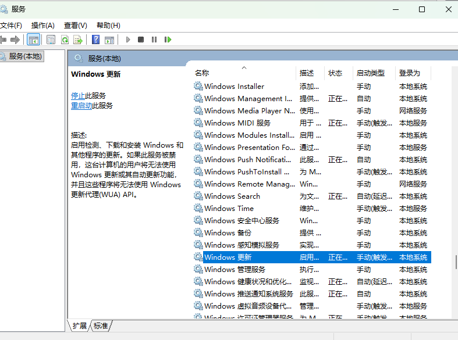The height and width of the screenshot is (340, 458).
Task: Sort list by 名称 column header
Action: click(202, 73)
